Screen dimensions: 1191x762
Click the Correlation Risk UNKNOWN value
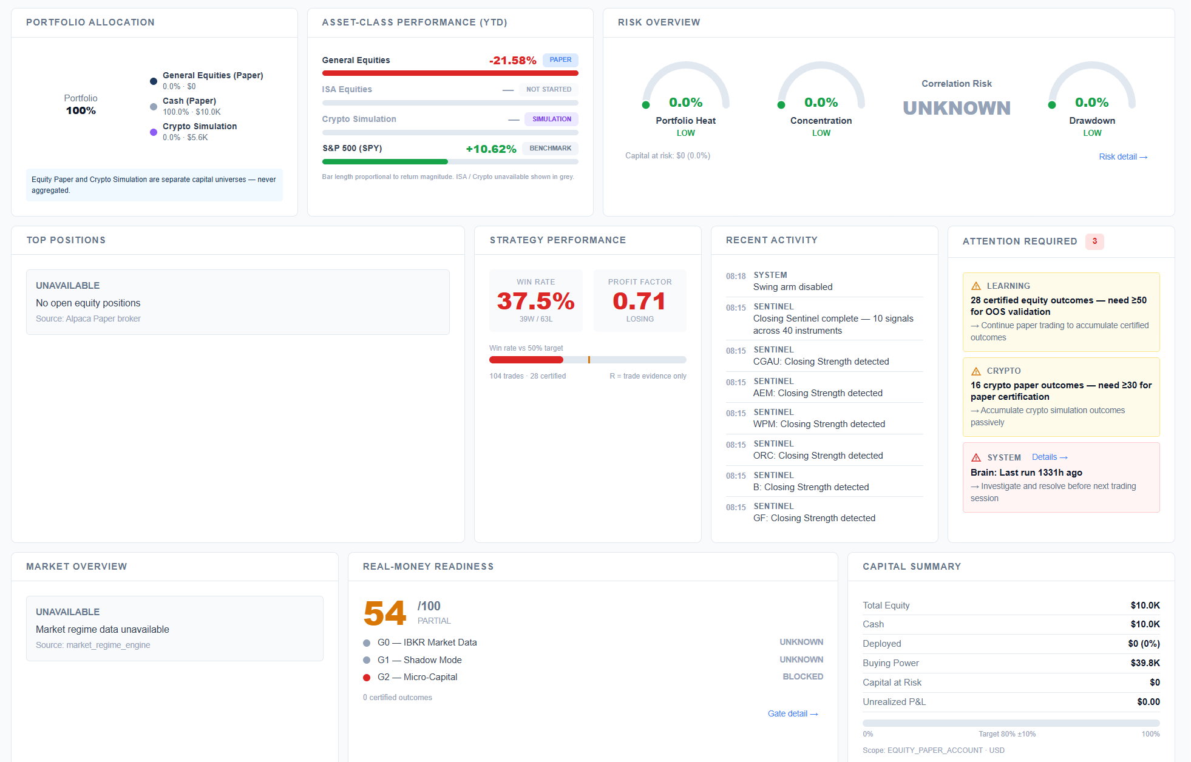[957, 108]
